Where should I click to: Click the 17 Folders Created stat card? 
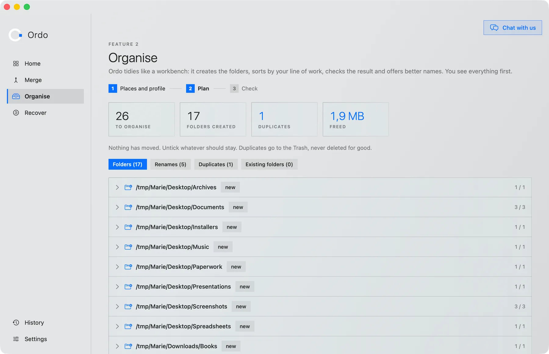pos(213,119)
